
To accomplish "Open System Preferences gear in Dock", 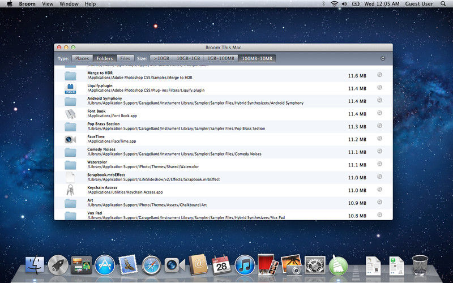I will pos(315,265).
